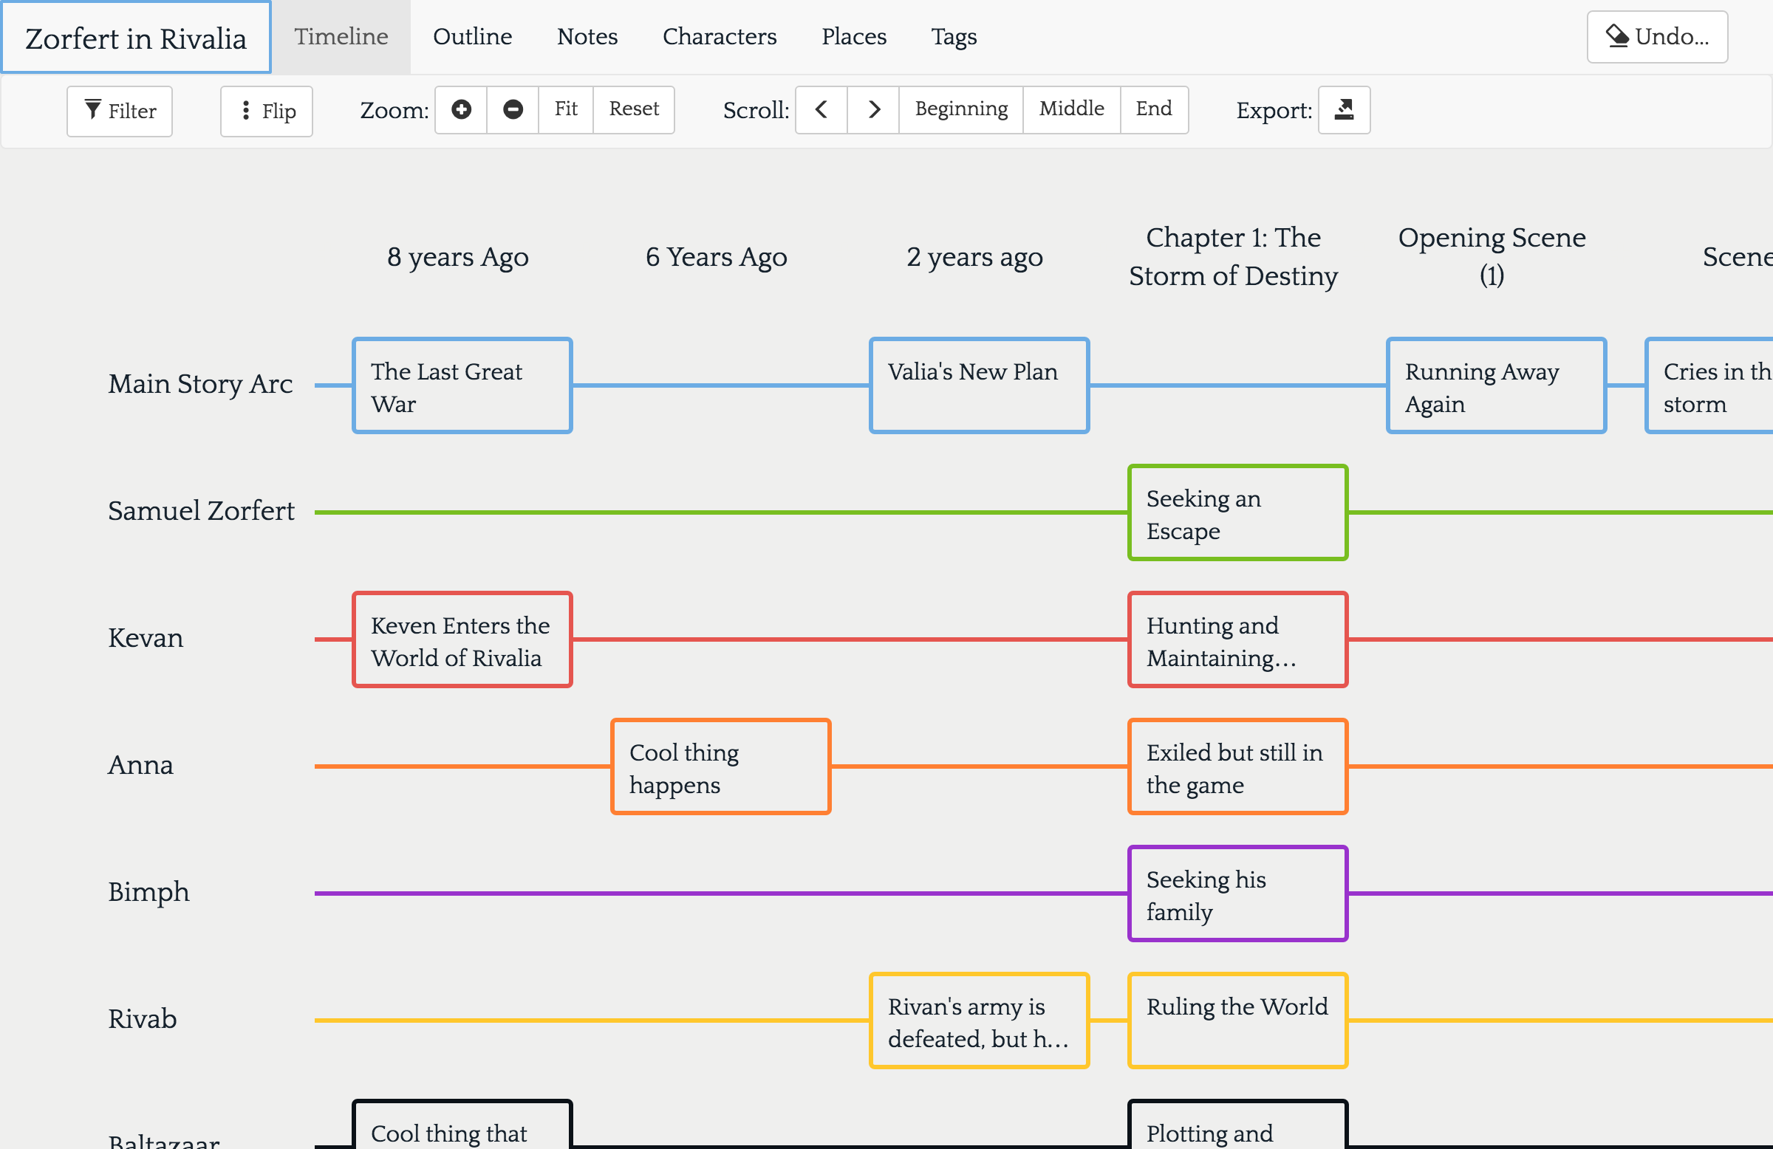Image resolution: width=1773 pixels, height=1149 pixels.
Task: Click the zoom in plus icon
Action: [461, 109]
